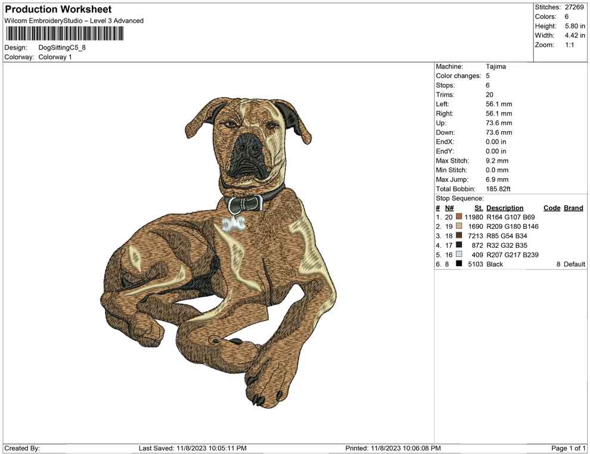
Task: Click the Zoom value 1:1
Action: 569,45
